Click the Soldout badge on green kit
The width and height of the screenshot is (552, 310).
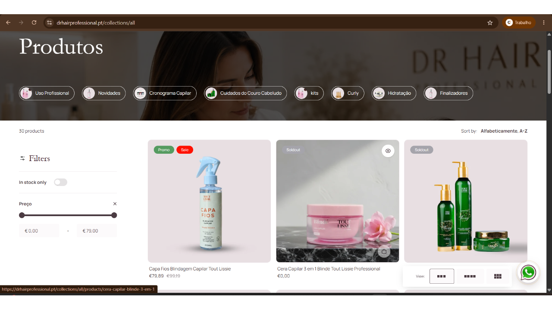422,150
